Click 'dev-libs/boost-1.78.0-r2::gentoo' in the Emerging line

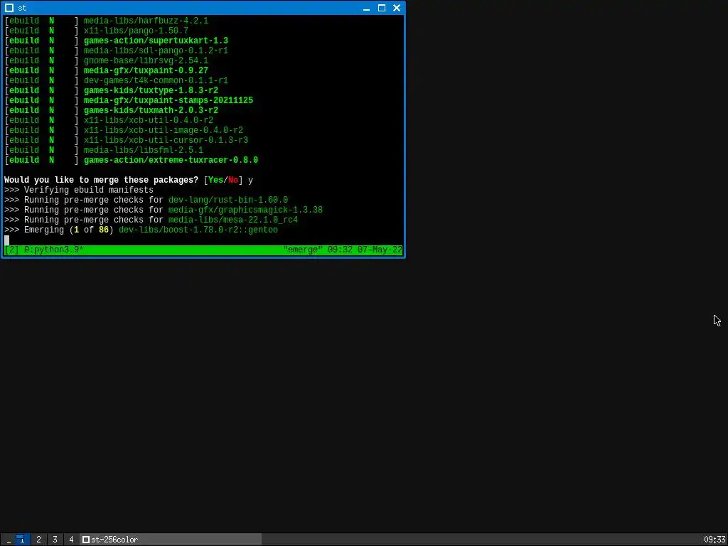click(x=198, y=230)
